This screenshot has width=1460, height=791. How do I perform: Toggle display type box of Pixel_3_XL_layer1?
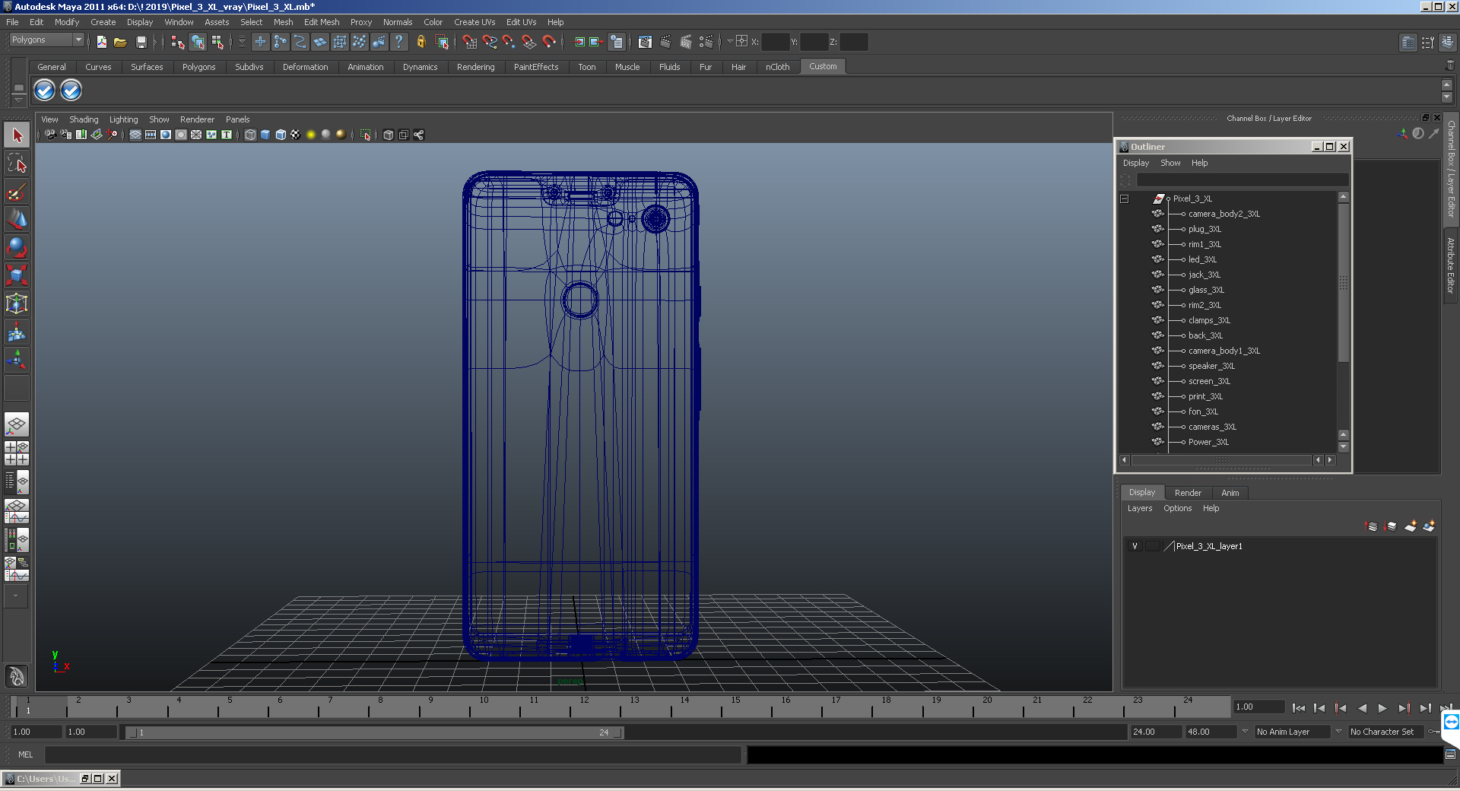pos(1153,546)
